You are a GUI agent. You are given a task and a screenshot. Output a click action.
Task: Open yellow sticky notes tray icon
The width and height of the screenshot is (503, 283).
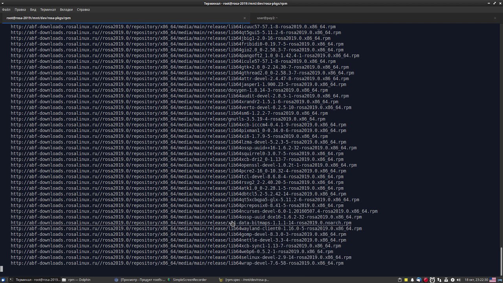coord(406,280)
